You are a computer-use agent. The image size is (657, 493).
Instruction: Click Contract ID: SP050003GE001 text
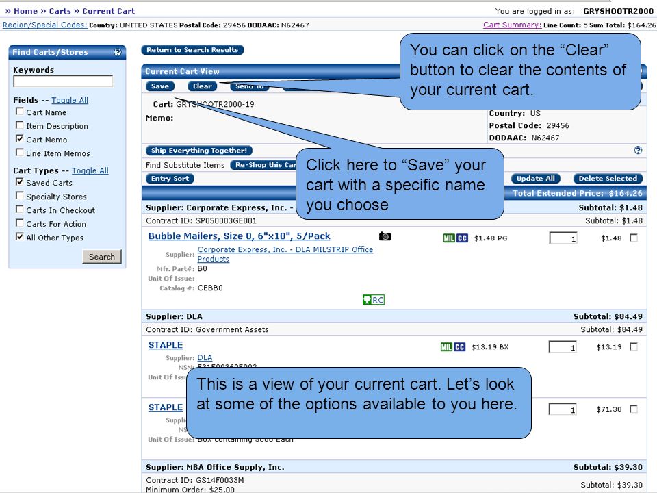(201, 220)
